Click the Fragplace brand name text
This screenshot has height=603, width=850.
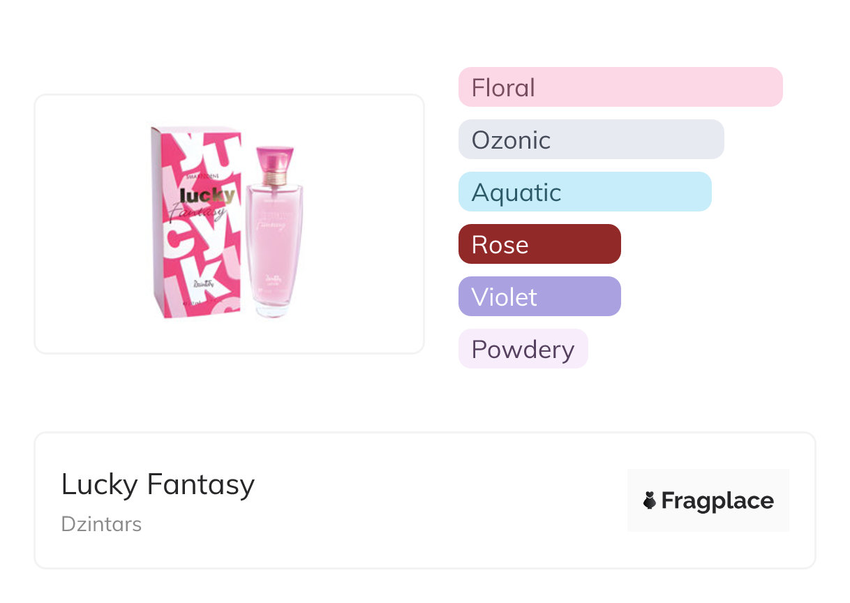coord(717,500)
